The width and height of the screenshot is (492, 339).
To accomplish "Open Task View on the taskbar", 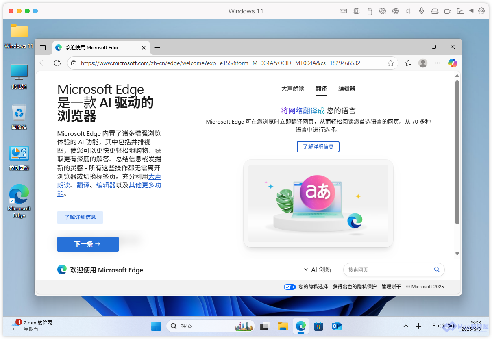I will (265, 326).
